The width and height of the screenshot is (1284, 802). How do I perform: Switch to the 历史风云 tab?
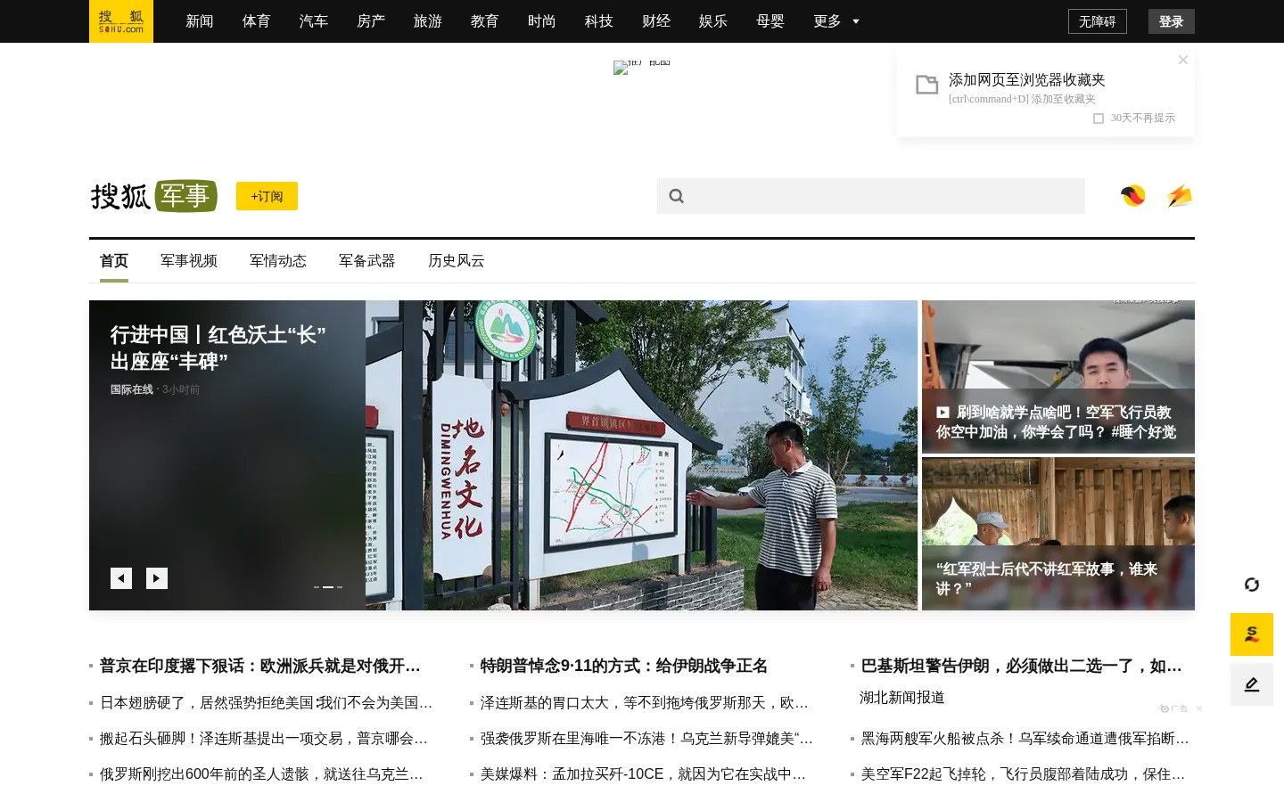click(x=457, y=261)
